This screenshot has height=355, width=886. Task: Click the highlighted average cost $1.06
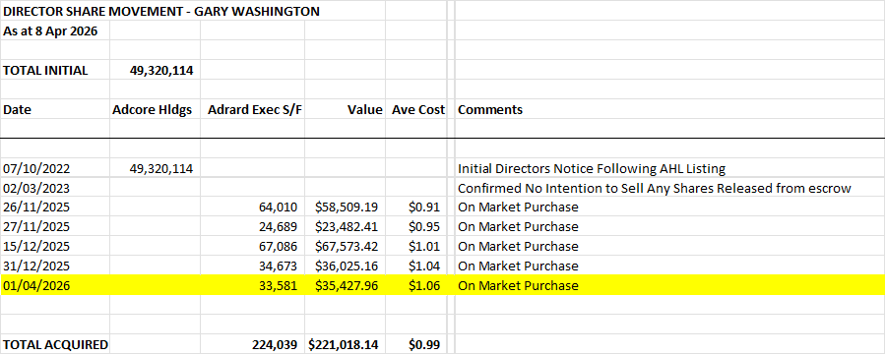point(424,285)
